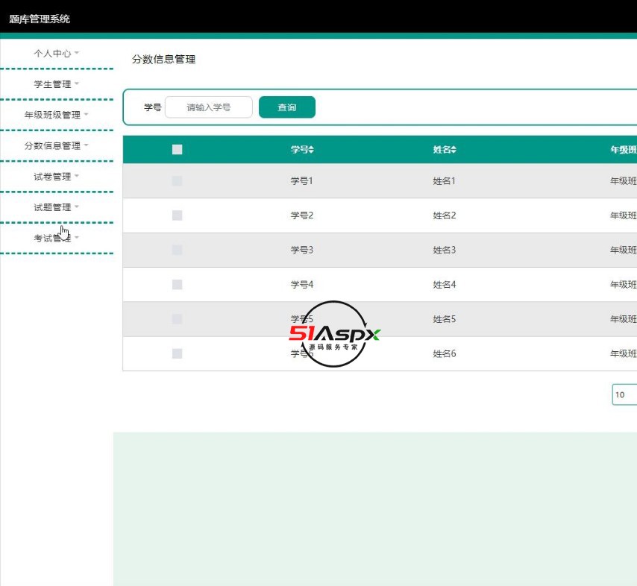The height and width of the screenshot is (586, 637).
Task: Check the box for row 姓名5
Action: 177,319
